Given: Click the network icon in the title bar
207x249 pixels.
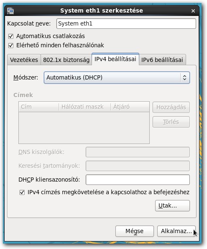Looking at the screenshot, I should (x=10, y=11).
